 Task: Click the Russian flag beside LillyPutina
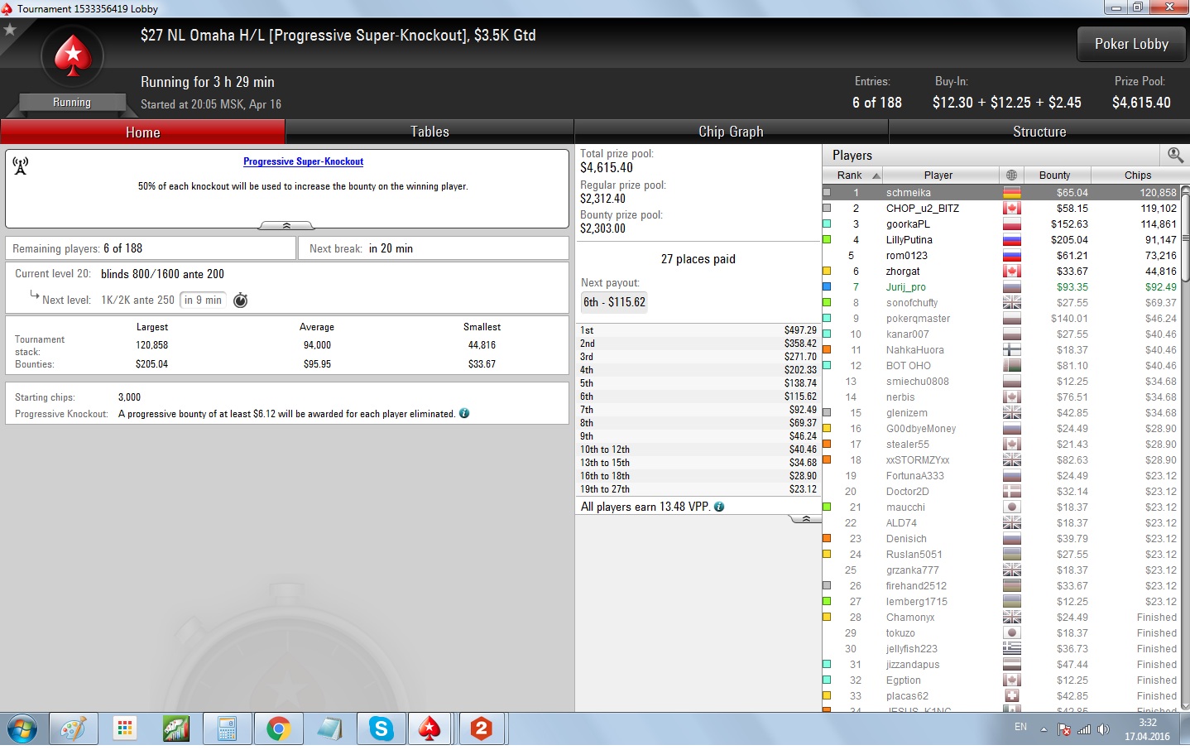tap(1011, 240)
